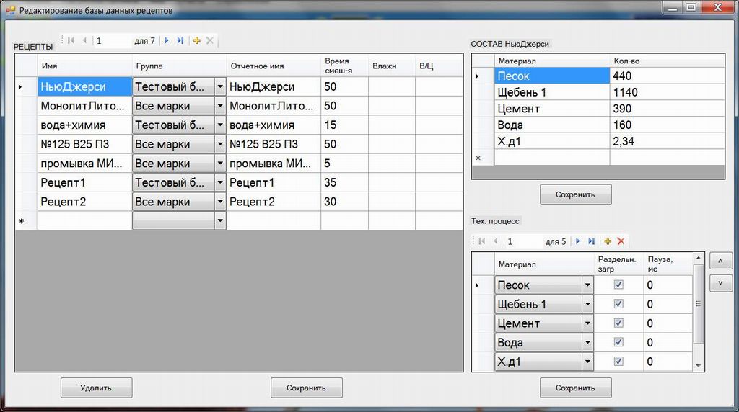Move process step down with v button
Screen dimensions: 739x412
click(721, 283)
